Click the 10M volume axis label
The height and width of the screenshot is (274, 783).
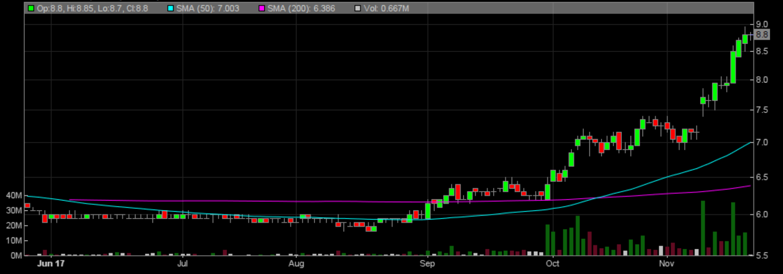[x=14, y=241]
